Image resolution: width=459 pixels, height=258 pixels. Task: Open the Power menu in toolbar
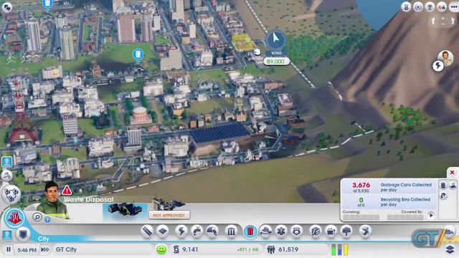[x=181, y=231]
